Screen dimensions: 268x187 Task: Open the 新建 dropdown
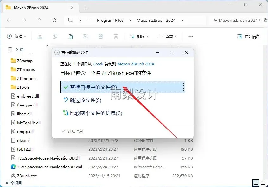coord(16,36)
